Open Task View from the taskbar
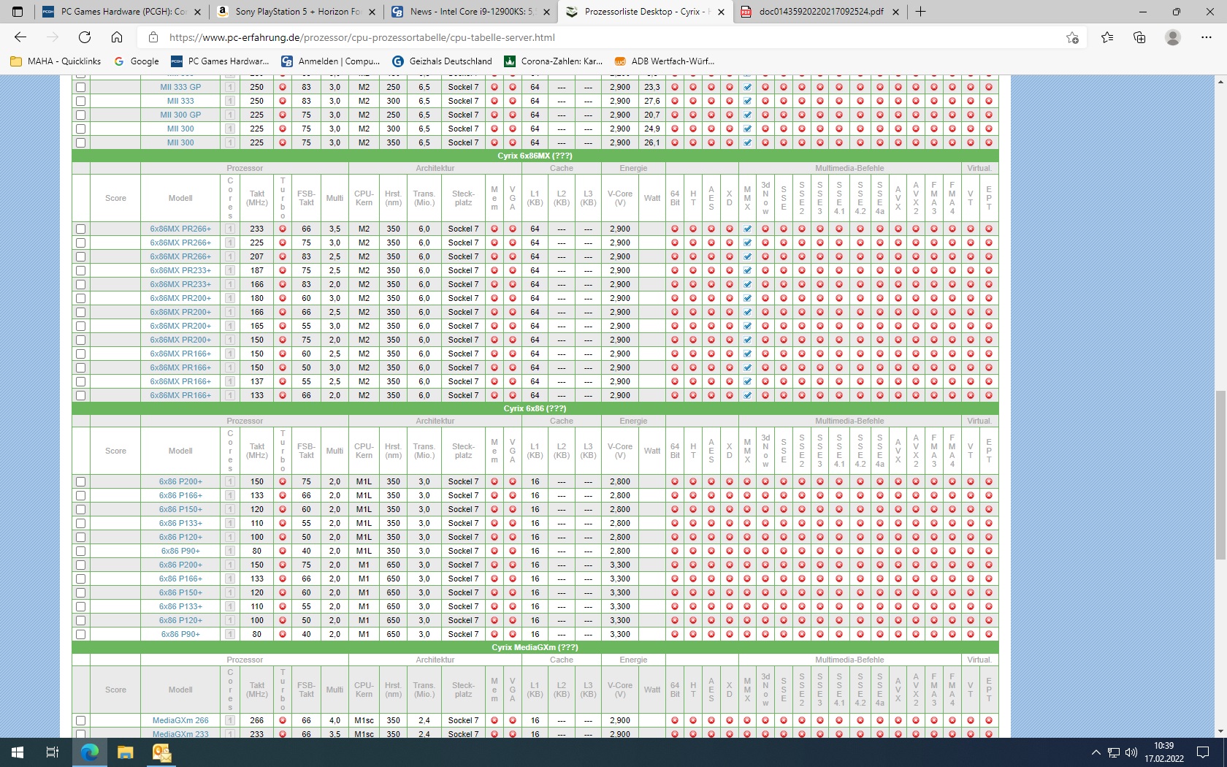 point(53,752)
